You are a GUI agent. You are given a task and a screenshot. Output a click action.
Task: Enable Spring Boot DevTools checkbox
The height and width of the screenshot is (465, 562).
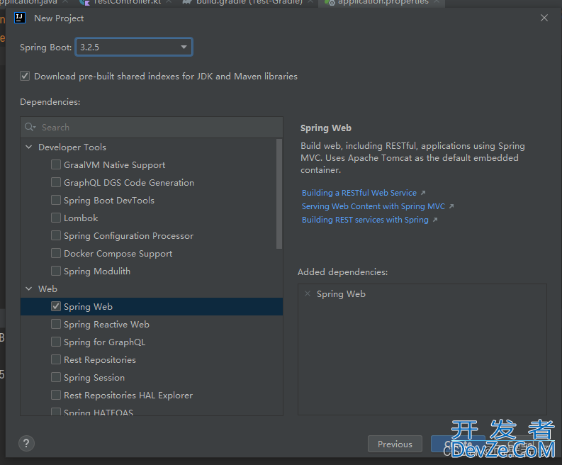56,200
